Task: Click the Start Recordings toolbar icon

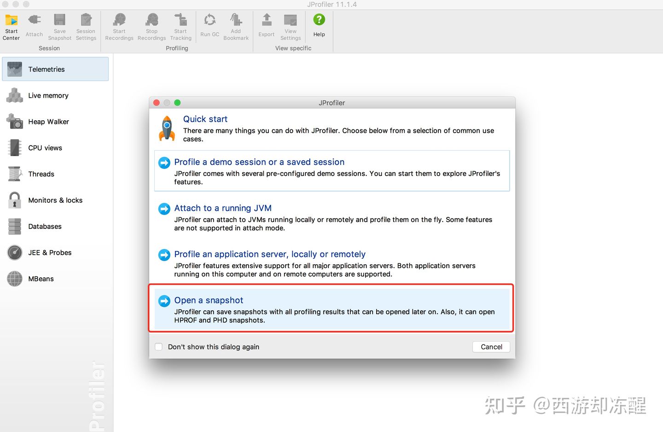Action: [x=119, y=19]
